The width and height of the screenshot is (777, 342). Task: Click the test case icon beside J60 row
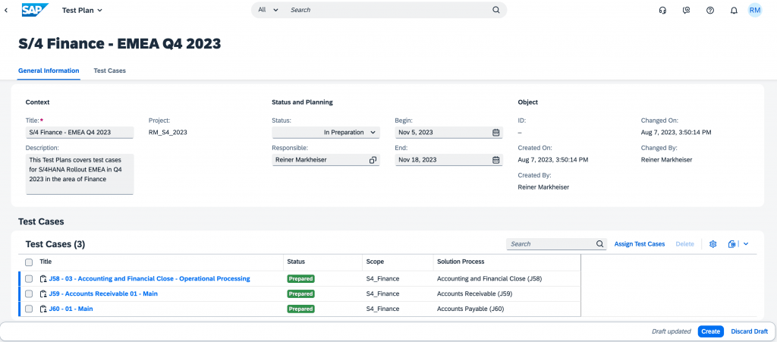pyautogui.click(x=43, y=309)
